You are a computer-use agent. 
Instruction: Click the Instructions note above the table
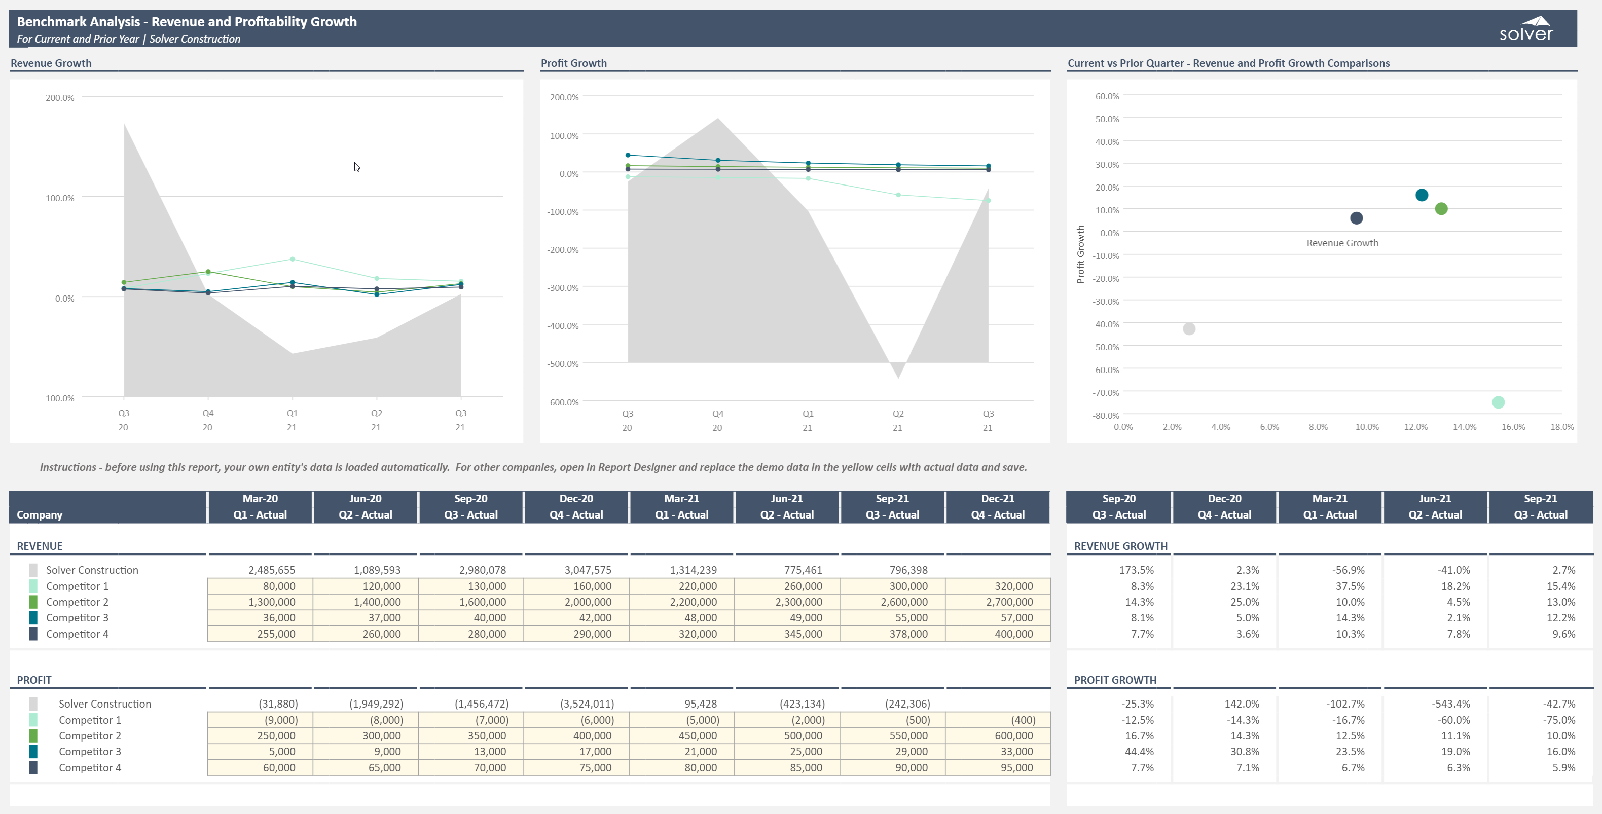coord(533,467)
